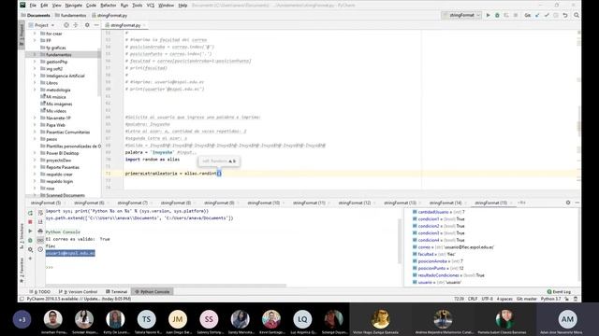The width and height of the screenshot is (599, 336).
Task: Run stringFormat with the green play button
Action: point(488,15)
